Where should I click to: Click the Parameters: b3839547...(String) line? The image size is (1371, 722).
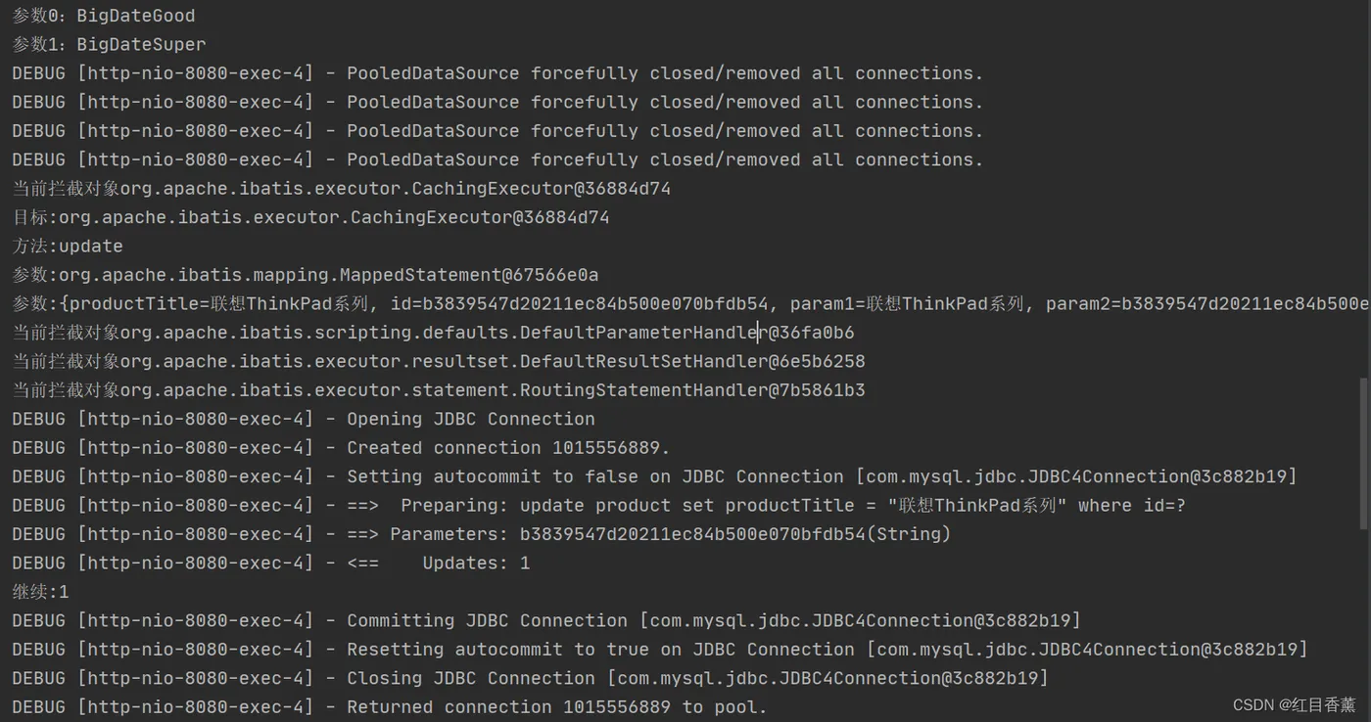(482, 534)
